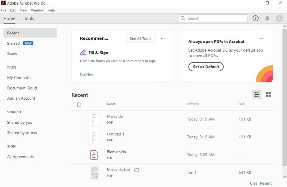Open the View menu
287x187 pixels.
coord(23,10)
